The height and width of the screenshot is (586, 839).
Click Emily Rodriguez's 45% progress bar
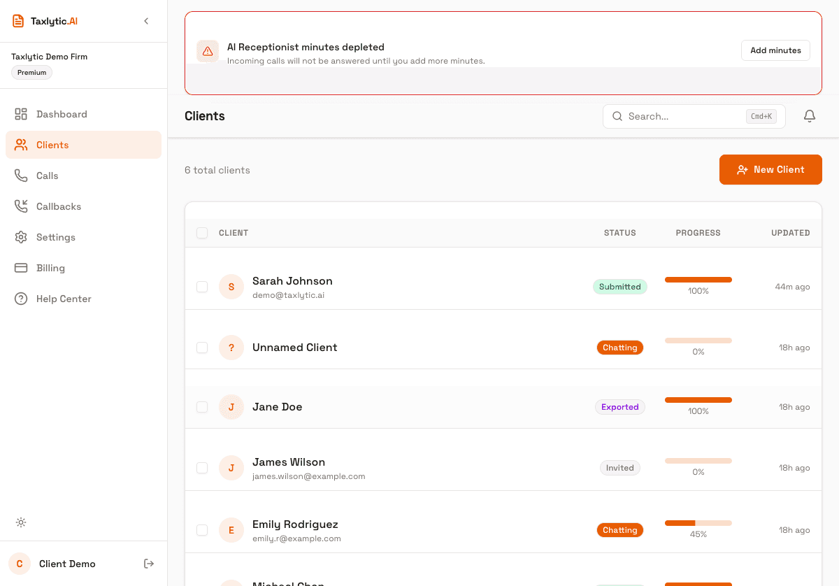pyautogui.click(x=698, y=522)
